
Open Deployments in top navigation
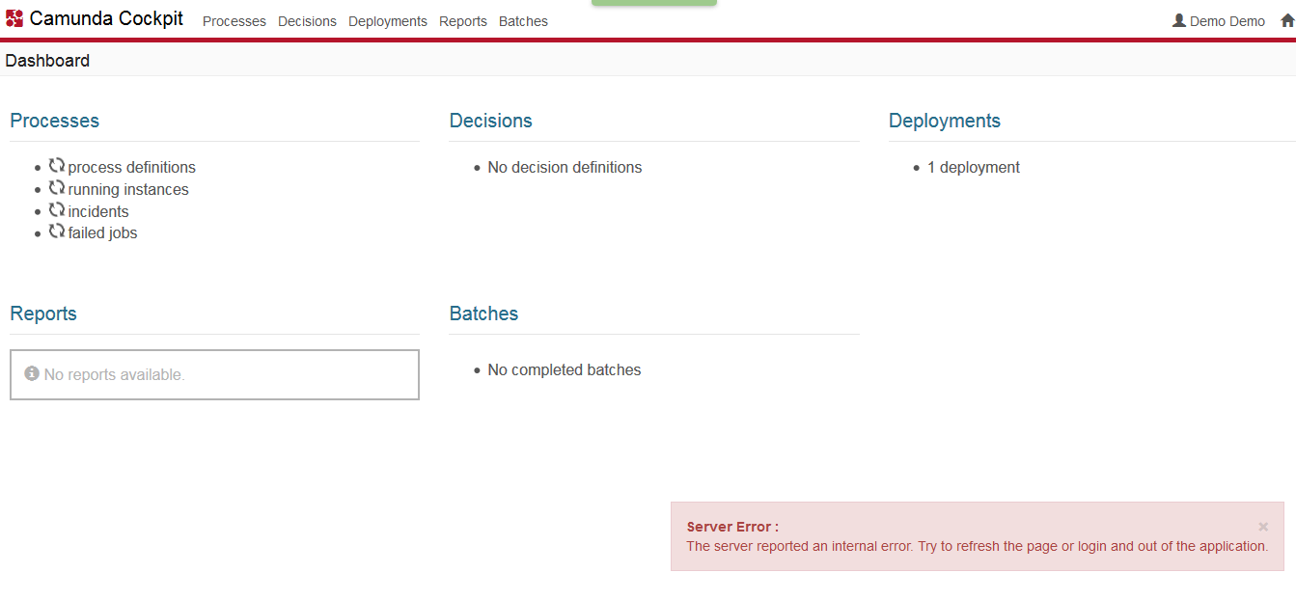click(x=387, y=21)
